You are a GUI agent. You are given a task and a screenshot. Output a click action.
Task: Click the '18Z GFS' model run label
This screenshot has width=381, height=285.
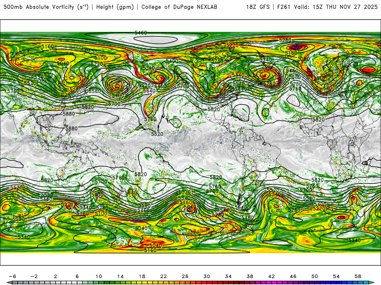pyautogui.click(x=258, y=7)
